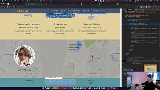Image resolution: width=160 pixels, height=90 pixels.
Task: Collapse the div class container element
Action: tap(126, 18)
